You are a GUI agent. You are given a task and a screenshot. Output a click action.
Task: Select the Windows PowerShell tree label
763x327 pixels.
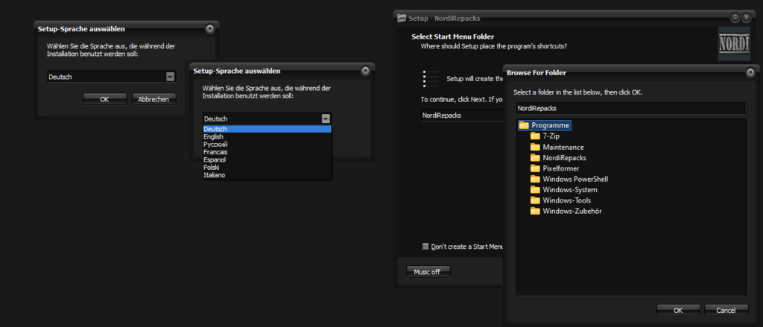click(575, 179)
